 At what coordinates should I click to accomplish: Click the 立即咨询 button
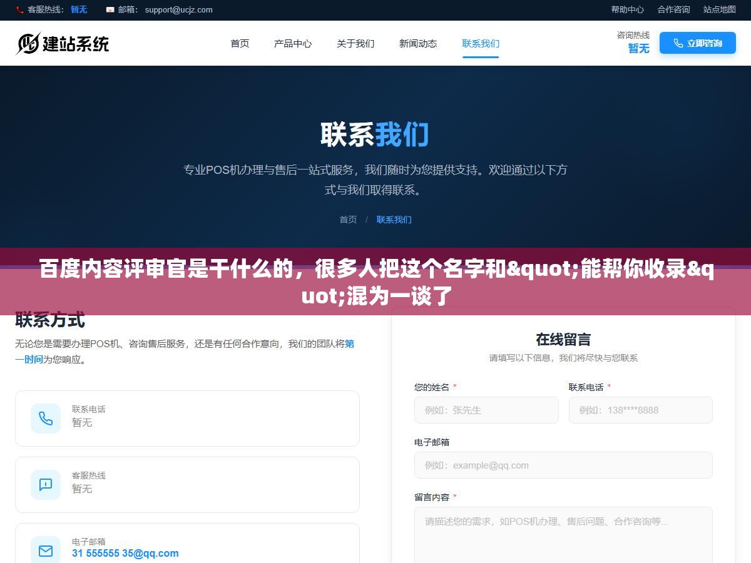point(698,43)
